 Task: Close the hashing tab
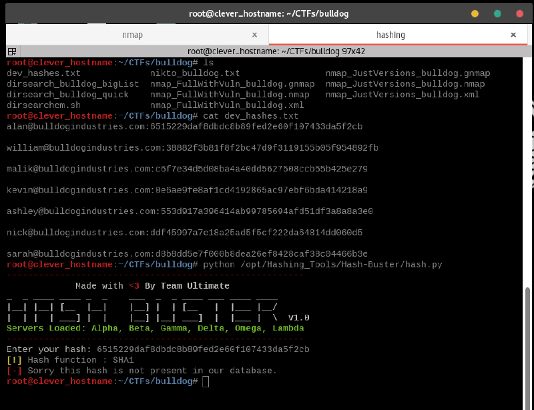tap(513, 35)
